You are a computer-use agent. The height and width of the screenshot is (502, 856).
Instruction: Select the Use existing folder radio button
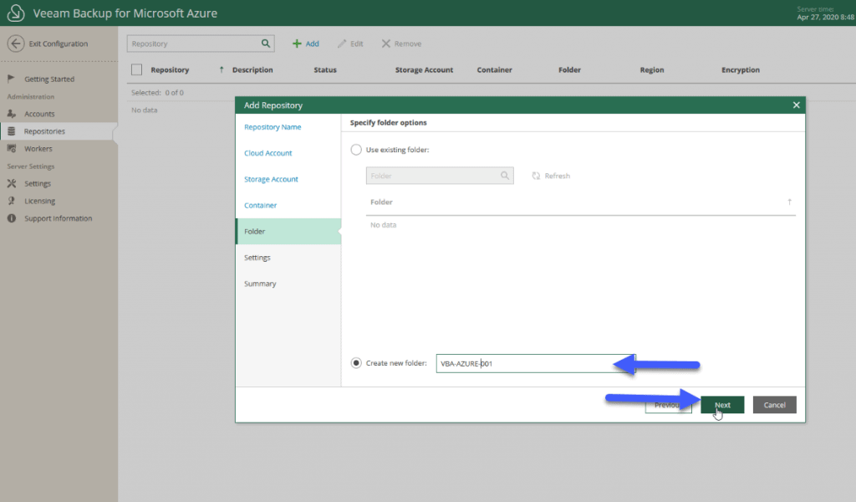point(356,150)
